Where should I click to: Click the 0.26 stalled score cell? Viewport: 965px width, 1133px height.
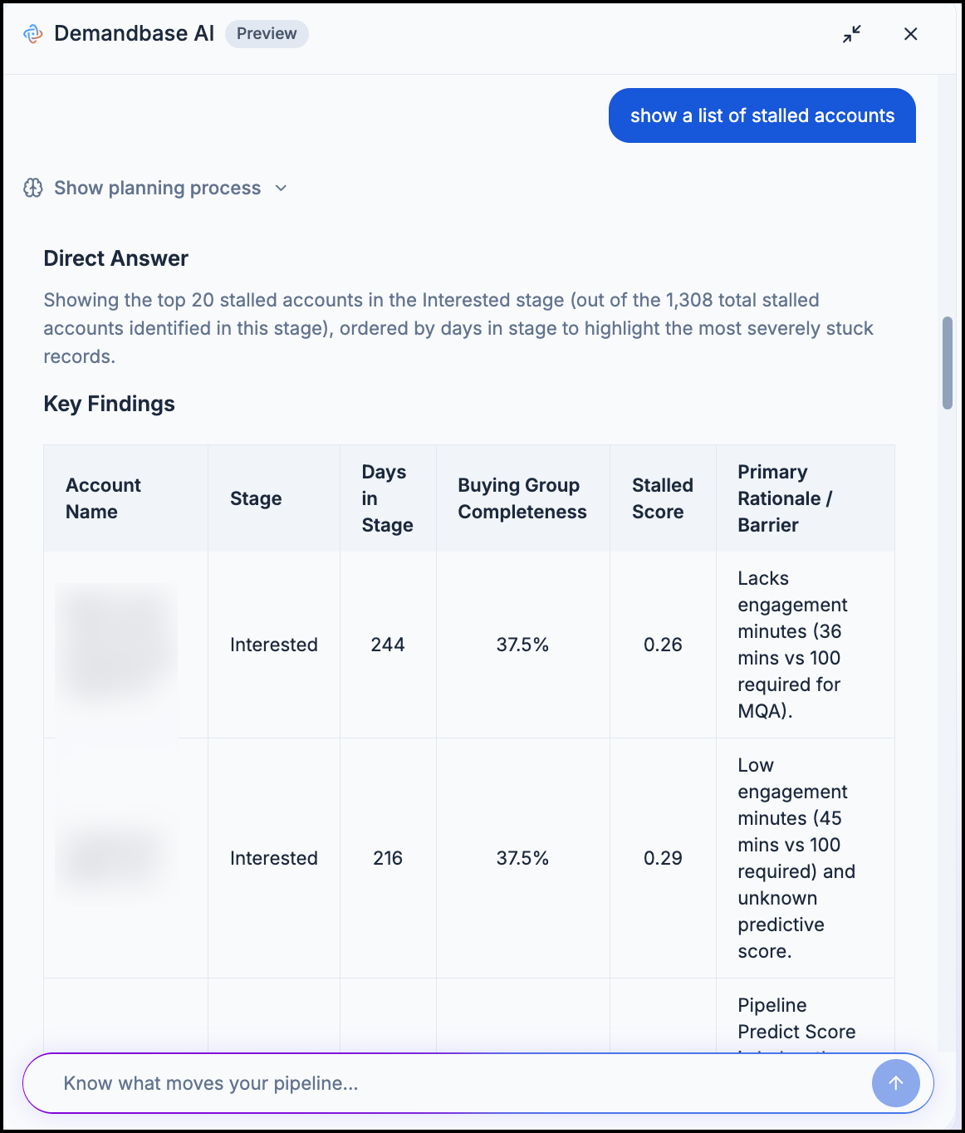(663, 645)
